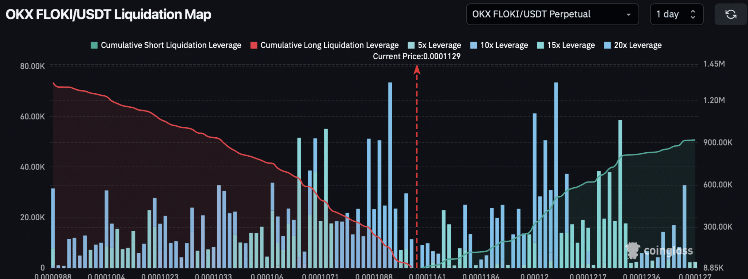
Task: Click the 300.00K right axis label
Action: tap(718, 227)
